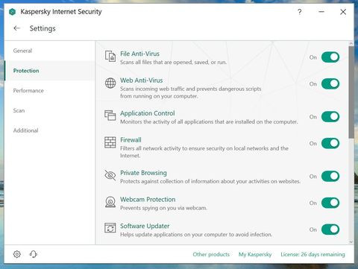Click the Webcam Protection camera icon
Screen dimensions: 358x269
110,202
